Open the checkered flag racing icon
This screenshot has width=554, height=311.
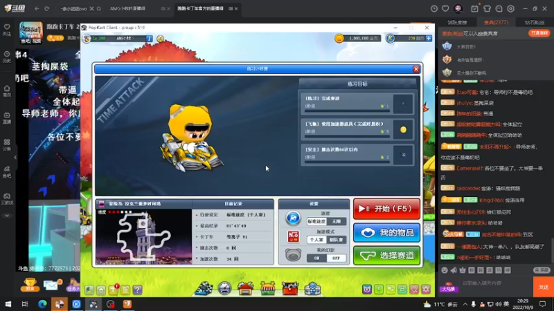(204, 288)
